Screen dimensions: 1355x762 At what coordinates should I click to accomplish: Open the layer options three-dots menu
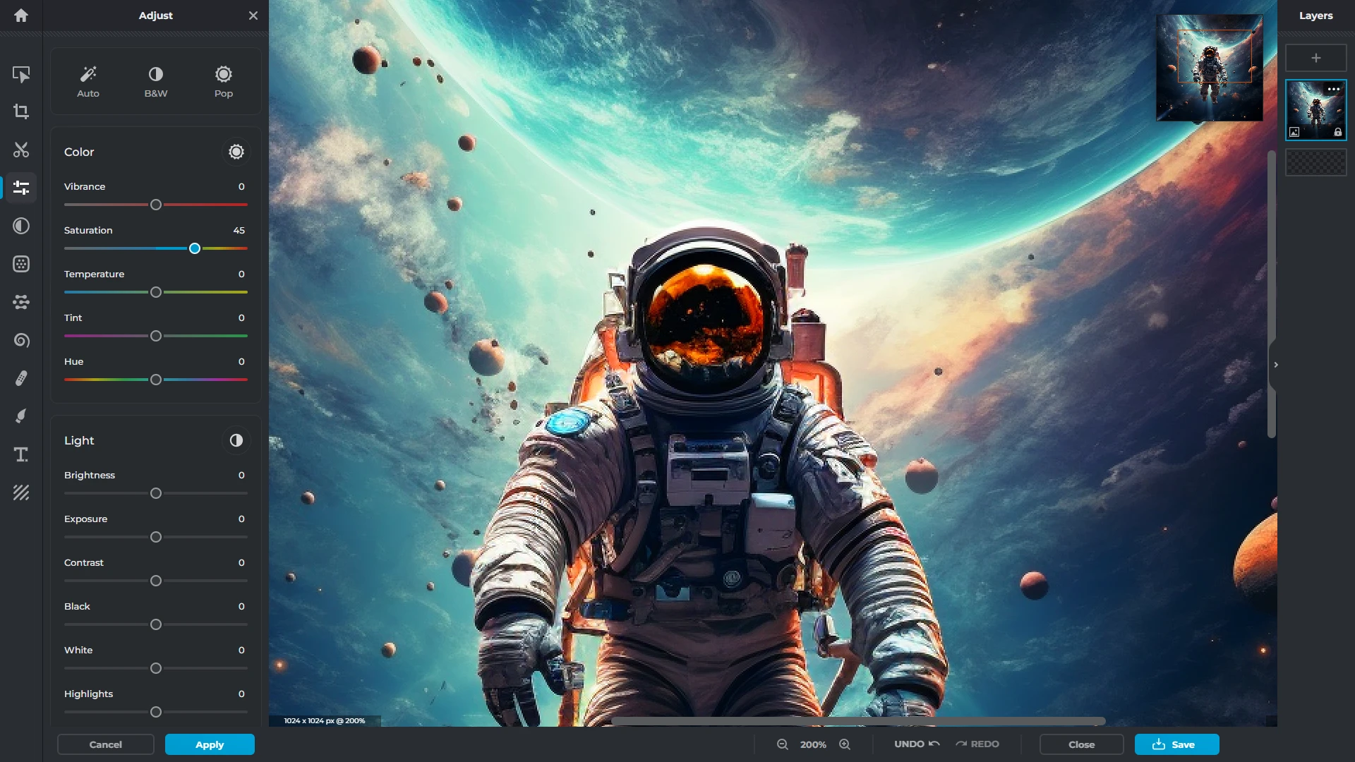[1333, 89]
